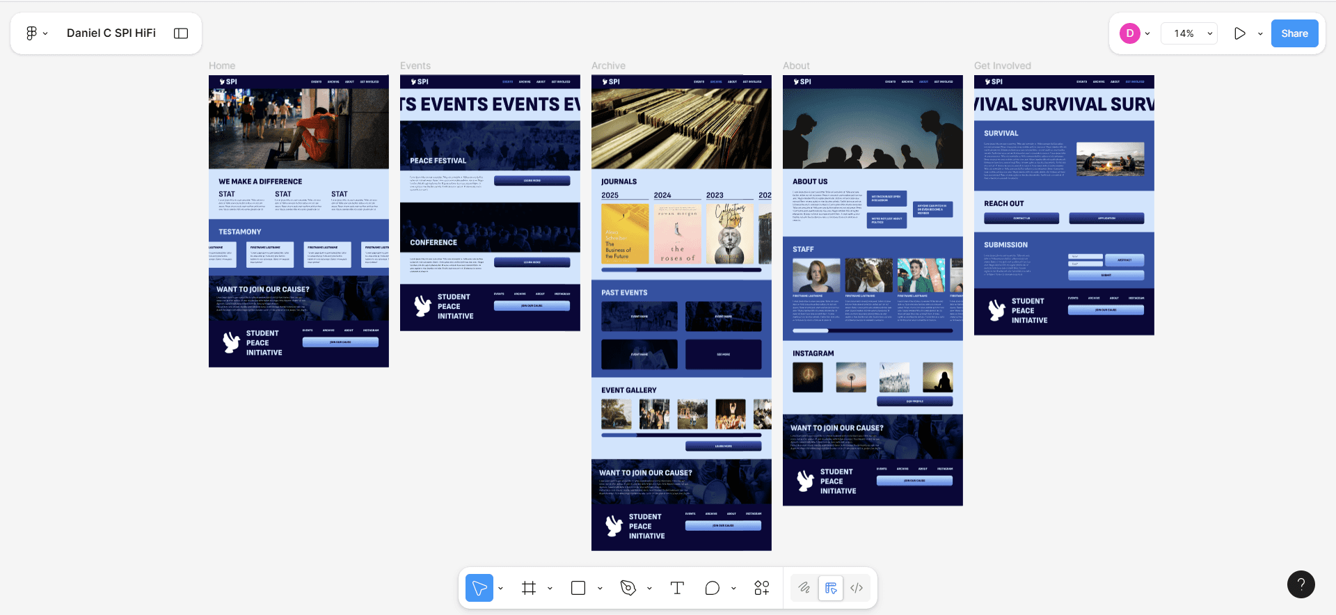Click the SUBMISSION heading in Get Involved
1336x615 pixels.
(1005, 245)
